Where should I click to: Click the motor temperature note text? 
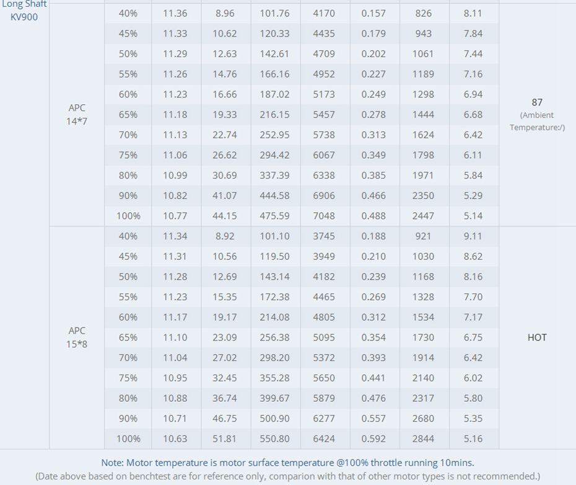coord(287,463)
